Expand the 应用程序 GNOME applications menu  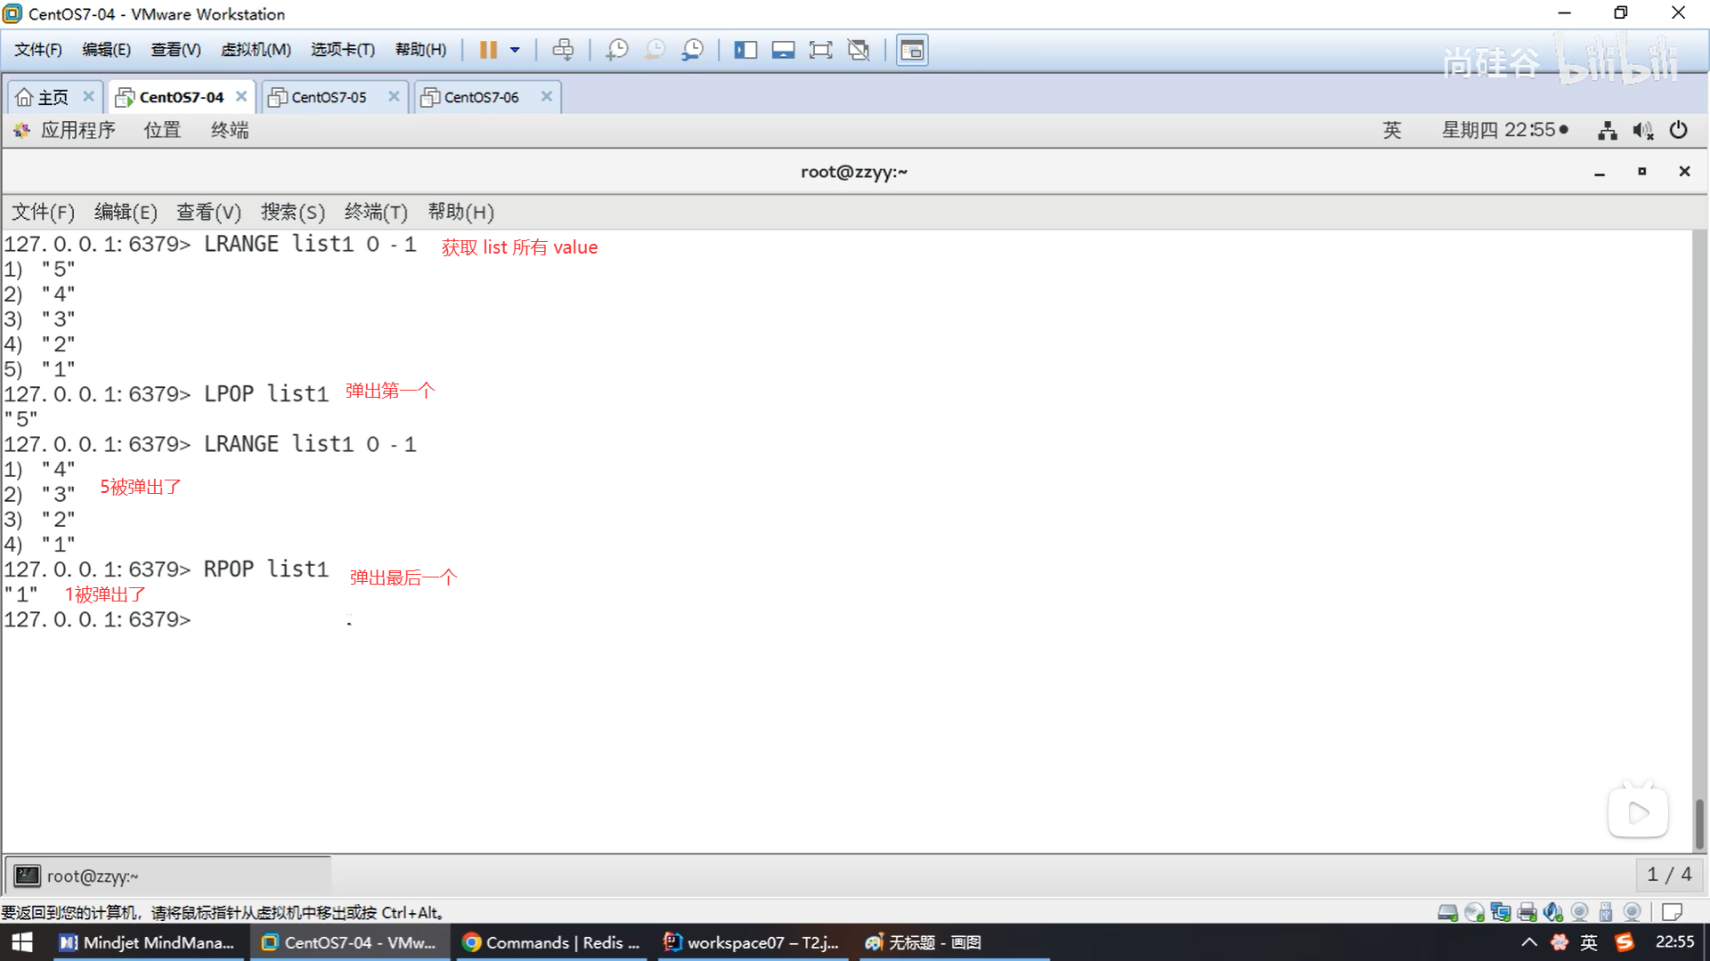tap(77, 130)
